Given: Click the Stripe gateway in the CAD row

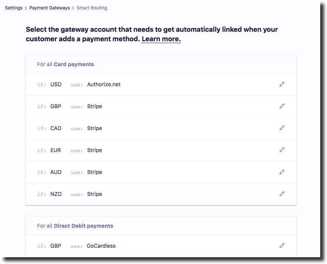Looking at the screenshot, I should (94, 128).
